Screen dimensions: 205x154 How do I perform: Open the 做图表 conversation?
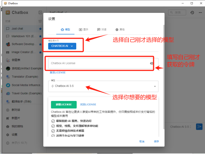coord(24,60)
